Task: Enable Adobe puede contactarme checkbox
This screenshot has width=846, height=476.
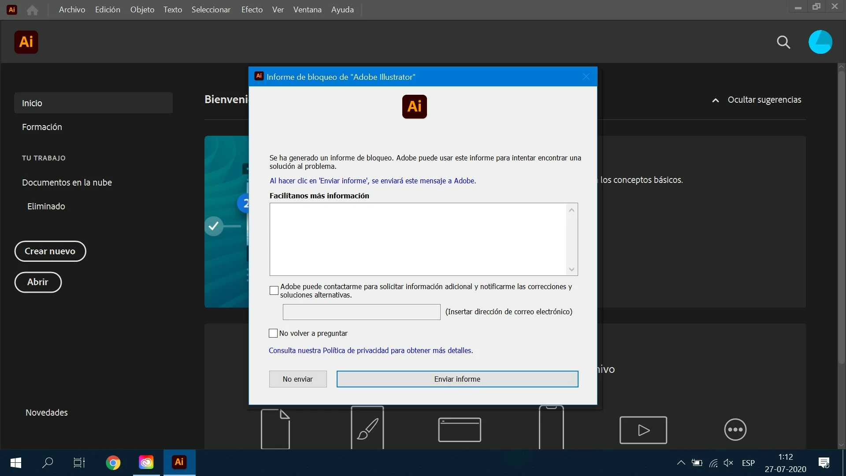Action: pyautogui.click(x=274, y=290)
